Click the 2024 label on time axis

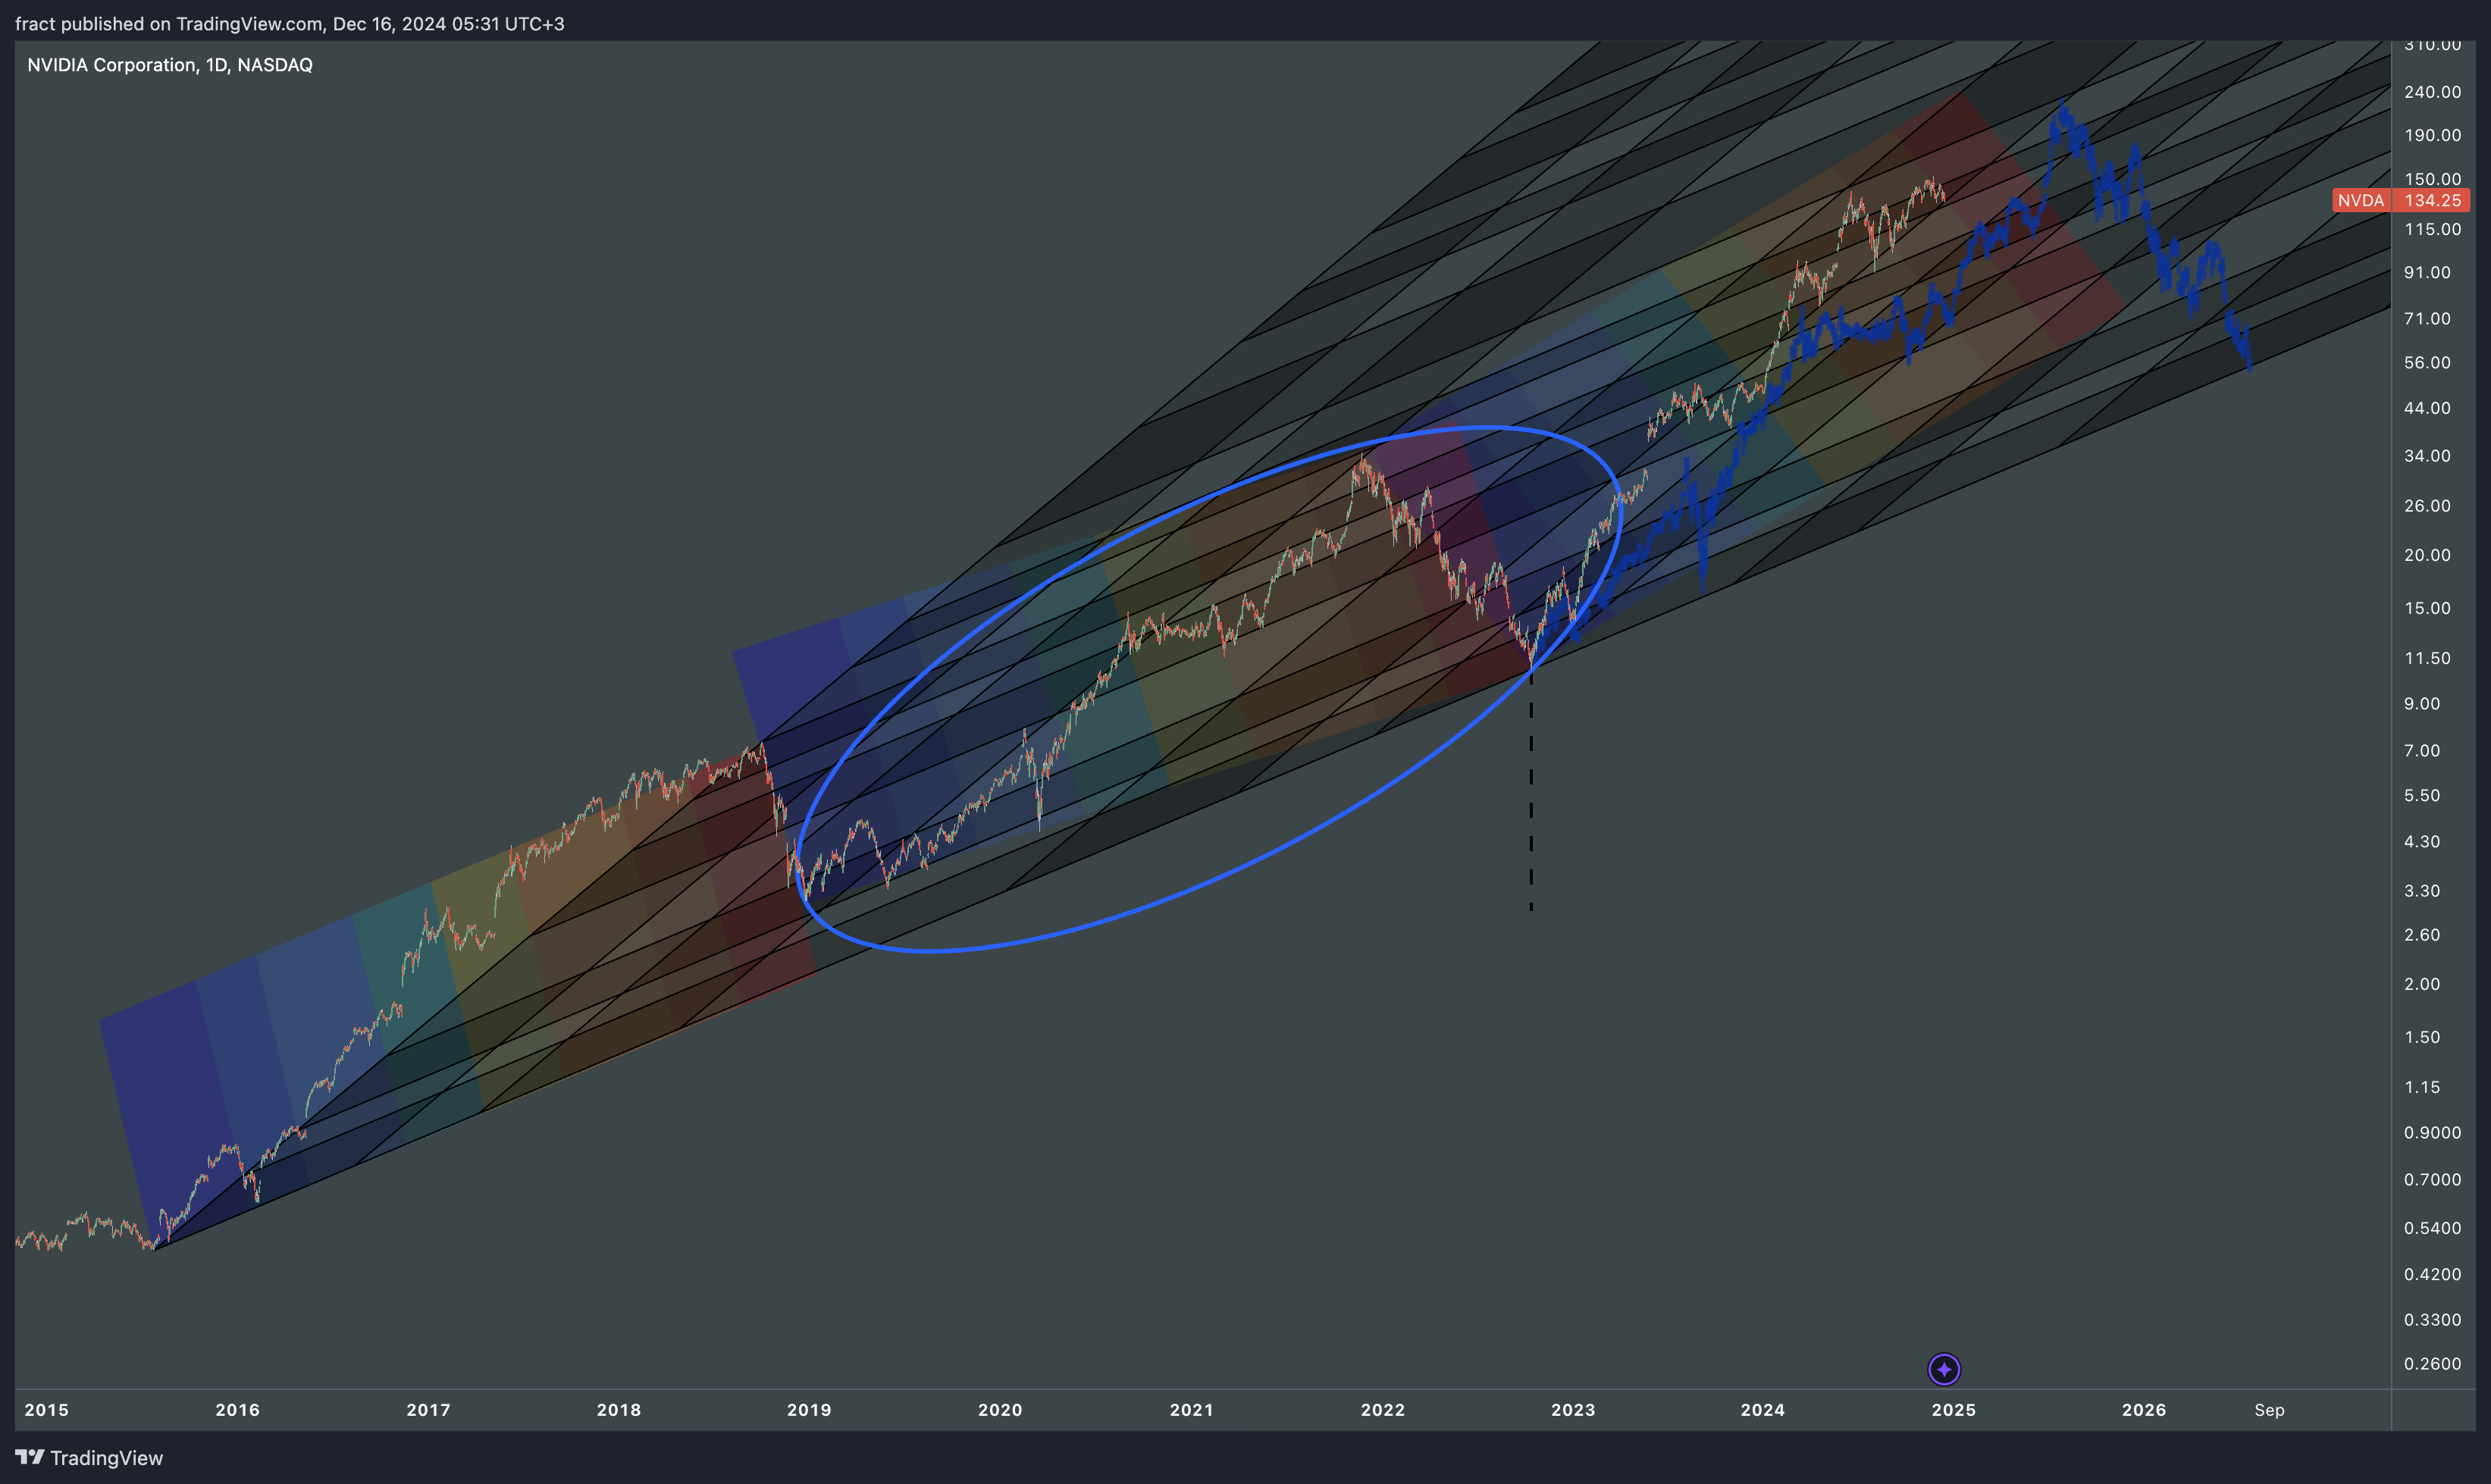pos(1763,1410)
